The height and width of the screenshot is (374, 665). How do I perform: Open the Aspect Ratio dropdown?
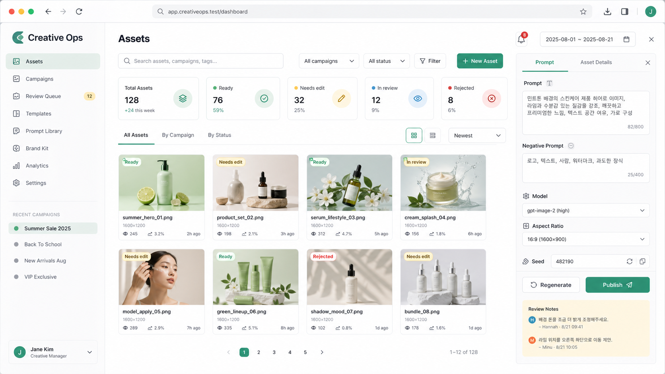[x=585, y=239]
